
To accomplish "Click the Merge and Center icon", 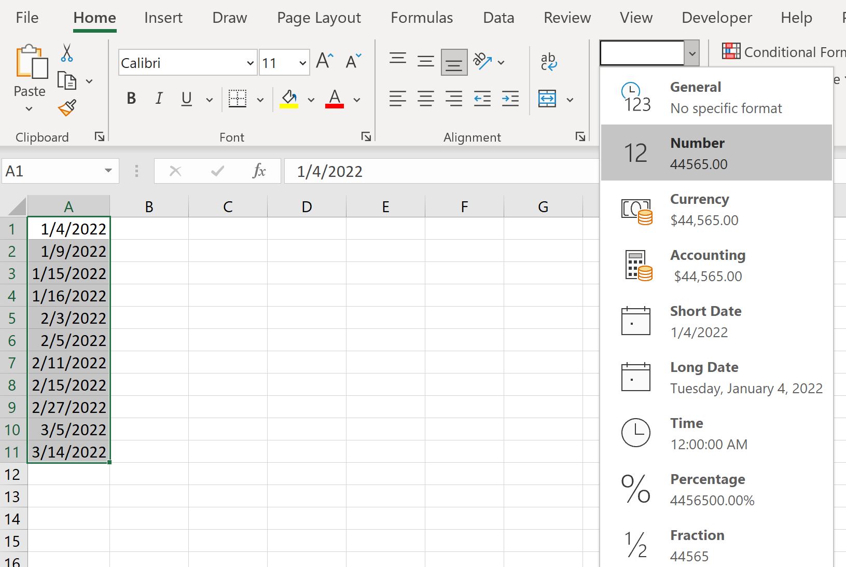I will pos(547,99).
